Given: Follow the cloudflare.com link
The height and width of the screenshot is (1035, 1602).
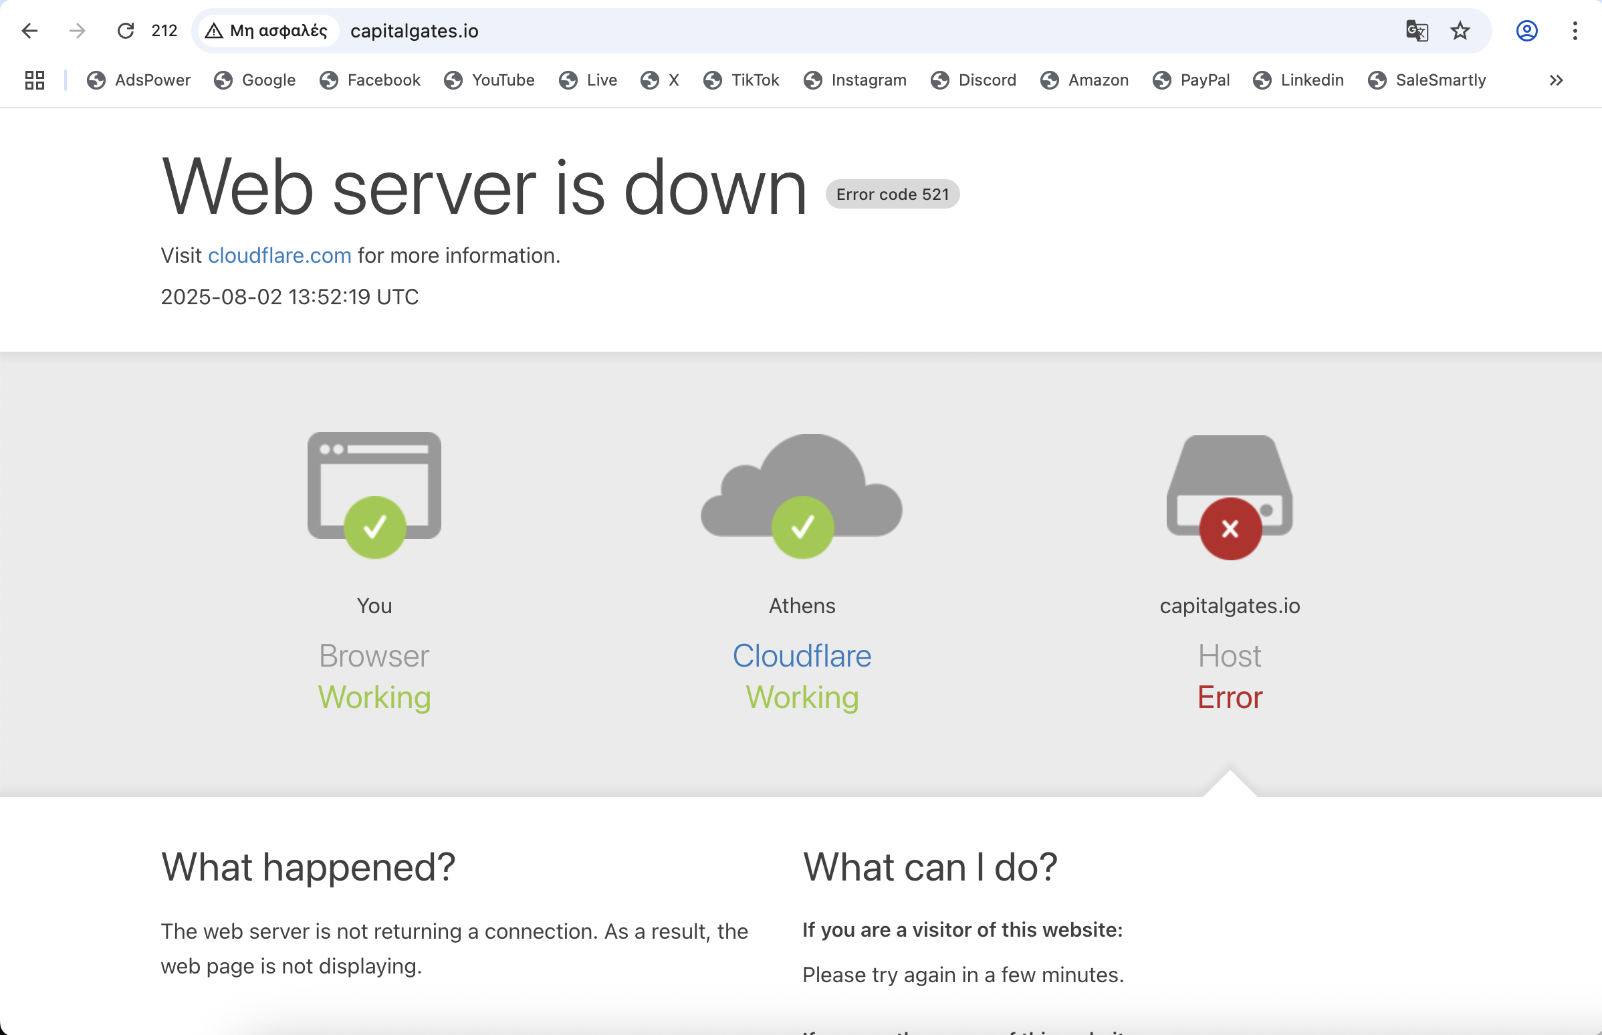Looking at the screenshot, I should coord(279,255).
